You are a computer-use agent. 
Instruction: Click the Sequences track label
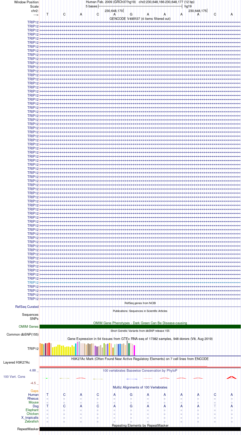point(30,315)
